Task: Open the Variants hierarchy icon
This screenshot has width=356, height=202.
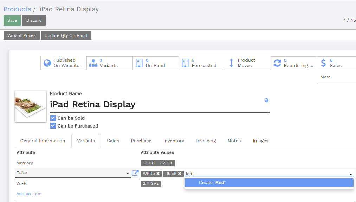Action: point(93,63)
